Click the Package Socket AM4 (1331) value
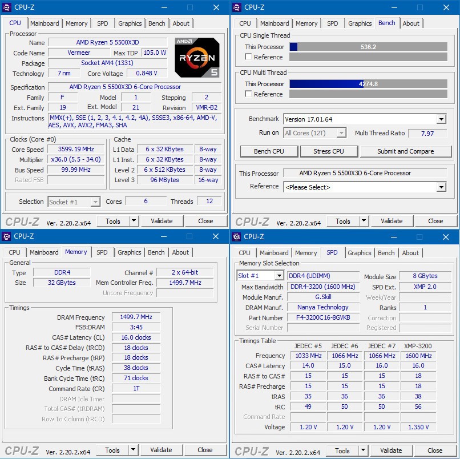460x459 pixels. pyautogui.click(x=107, y=63)
